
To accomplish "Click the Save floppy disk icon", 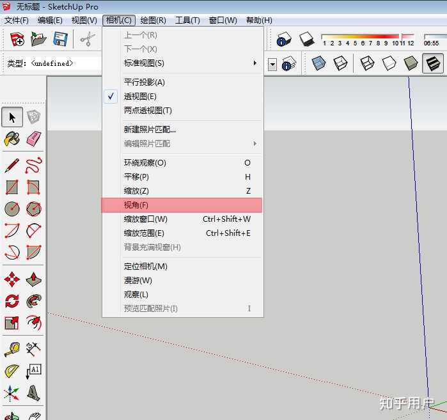I will tap(60, 40).
